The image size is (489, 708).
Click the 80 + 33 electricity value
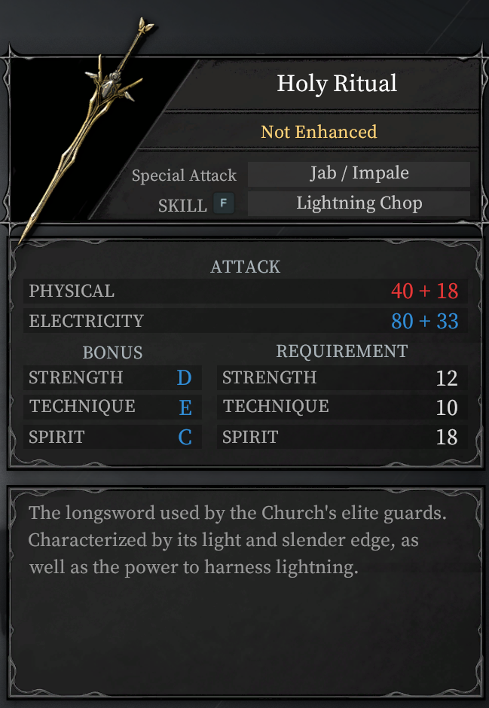click(424, 322)
